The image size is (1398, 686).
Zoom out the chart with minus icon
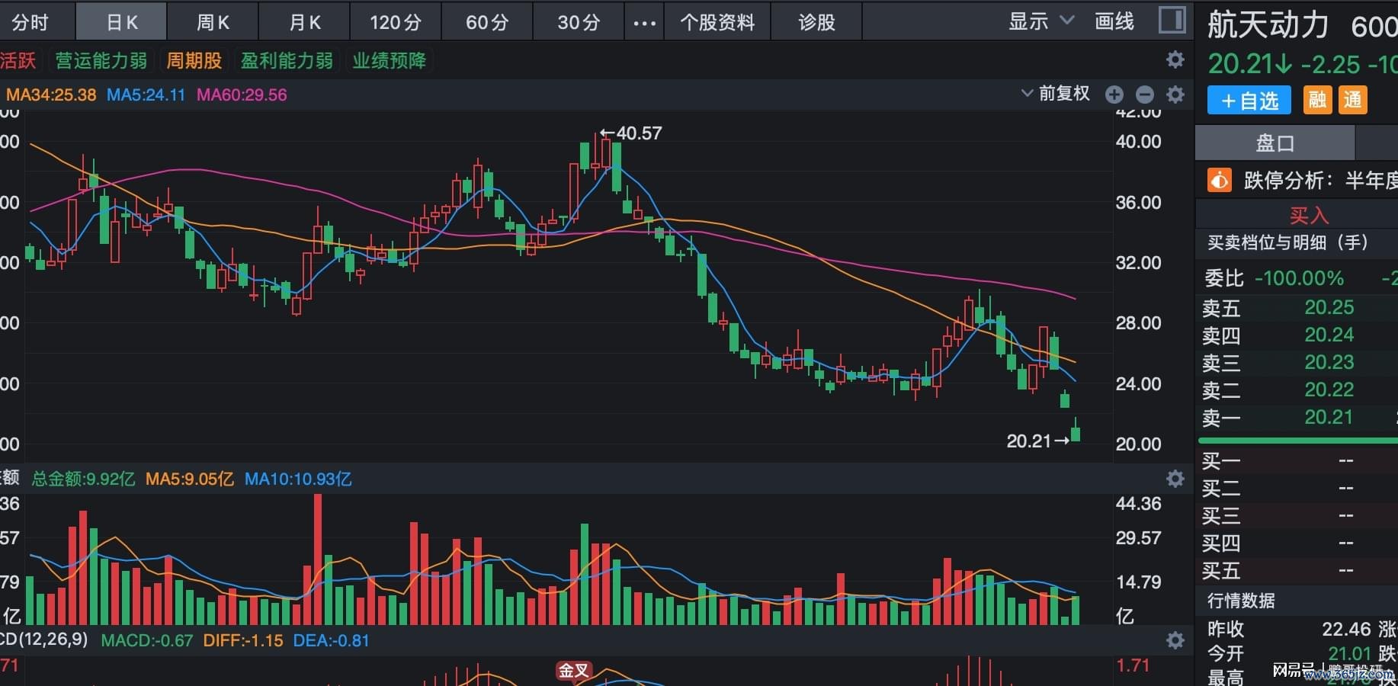(1144, 95)
